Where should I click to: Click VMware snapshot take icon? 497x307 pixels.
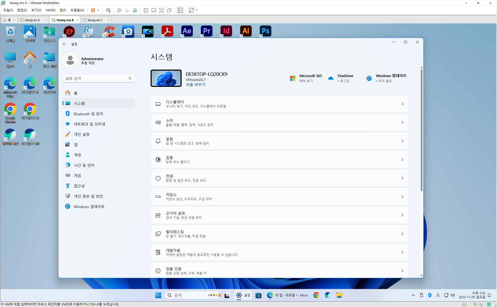119,10
